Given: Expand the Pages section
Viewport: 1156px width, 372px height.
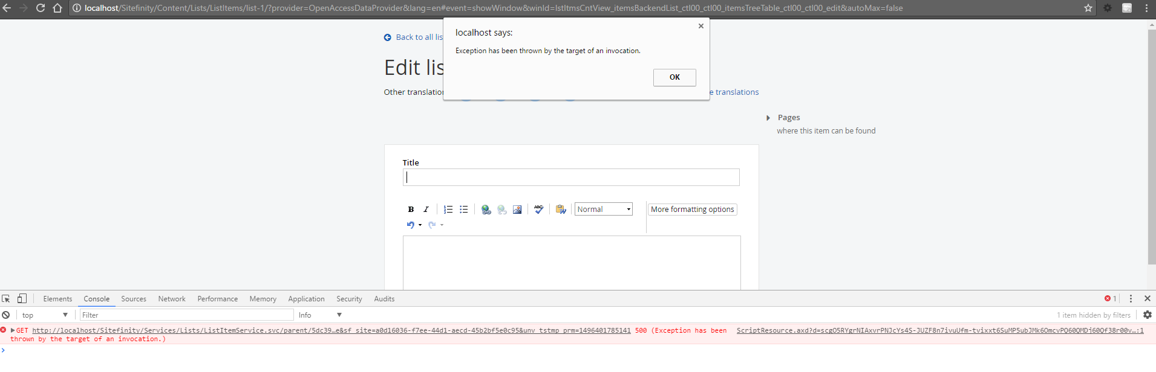Looking at the screenshot, I should pos(768,118).
